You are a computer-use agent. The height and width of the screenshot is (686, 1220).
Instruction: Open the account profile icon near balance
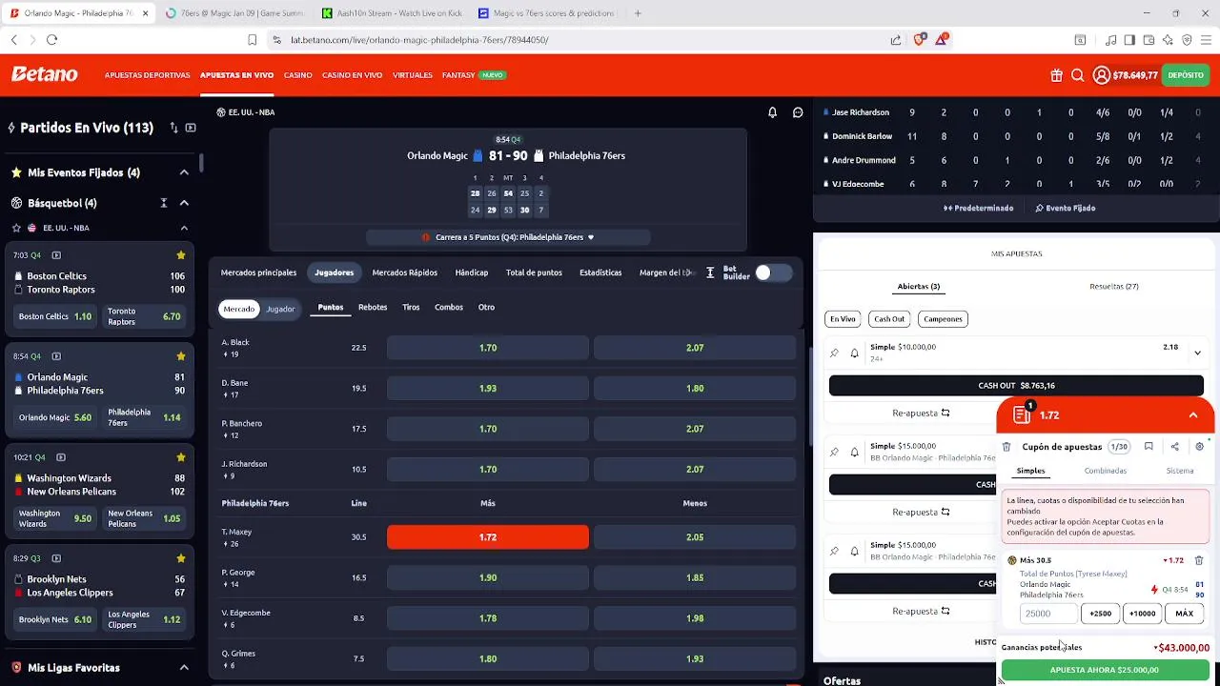tap(1101, 75)
